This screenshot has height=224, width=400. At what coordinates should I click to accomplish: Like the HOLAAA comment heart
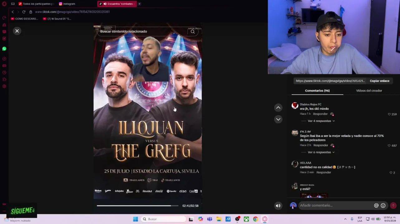pos(391,173)
